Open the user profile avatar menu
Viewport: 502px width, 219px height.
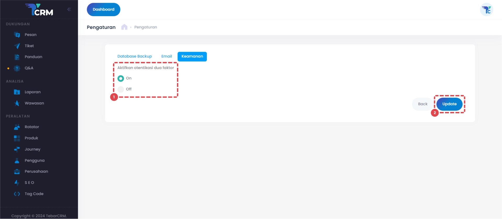pyautogui.click(x=486, y=10)
